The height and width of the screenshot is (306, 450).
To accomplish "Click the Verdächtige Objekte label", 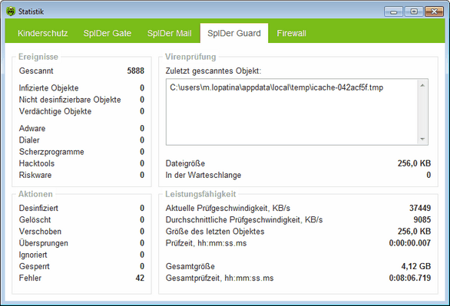I will click(x=55, y=111).
